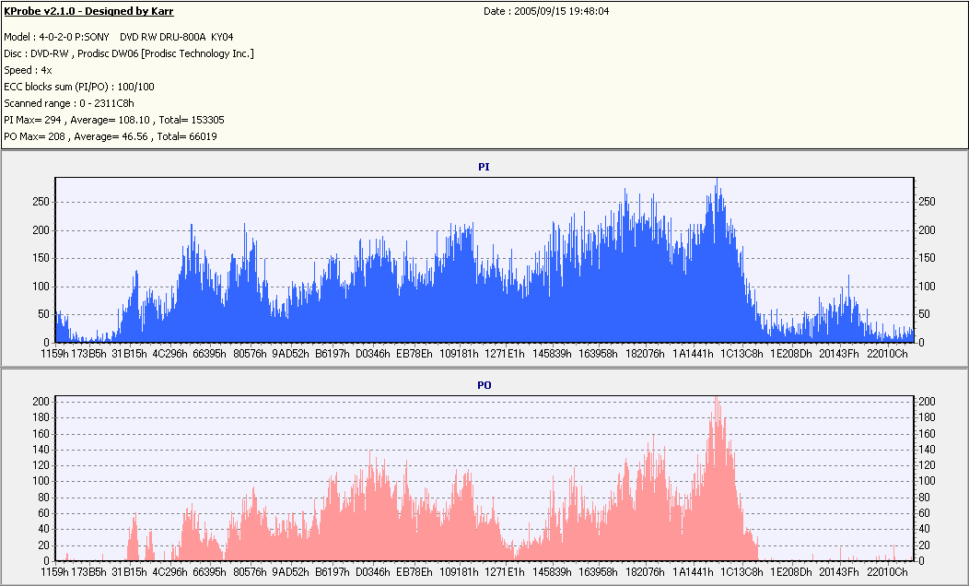Click the PI chart title

click(484, 167)
